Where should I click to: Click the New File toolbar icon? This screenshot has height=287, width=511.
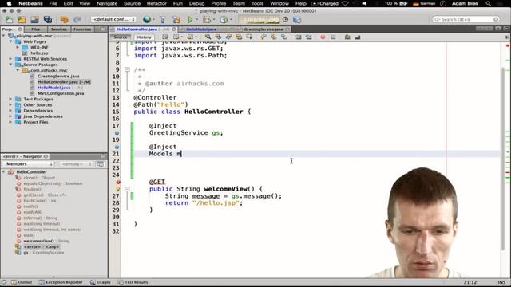tap(9, 19)
